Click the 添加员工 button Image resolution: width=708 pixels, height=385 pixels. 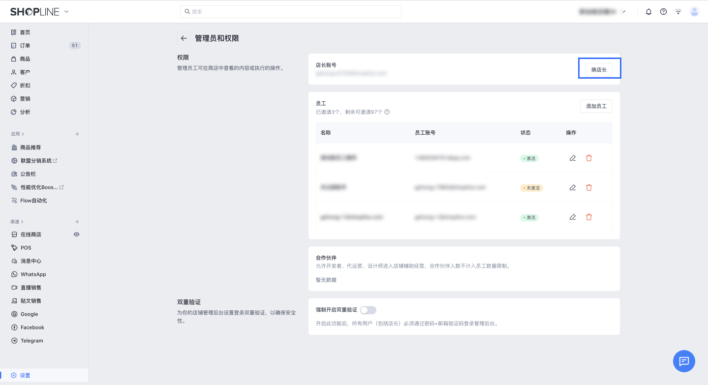(596, 106)
